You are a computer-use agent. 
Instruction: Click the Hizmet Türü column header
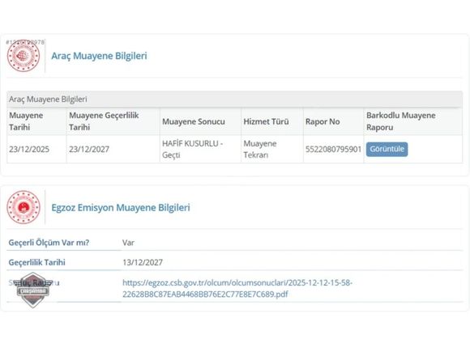(272, 121)
